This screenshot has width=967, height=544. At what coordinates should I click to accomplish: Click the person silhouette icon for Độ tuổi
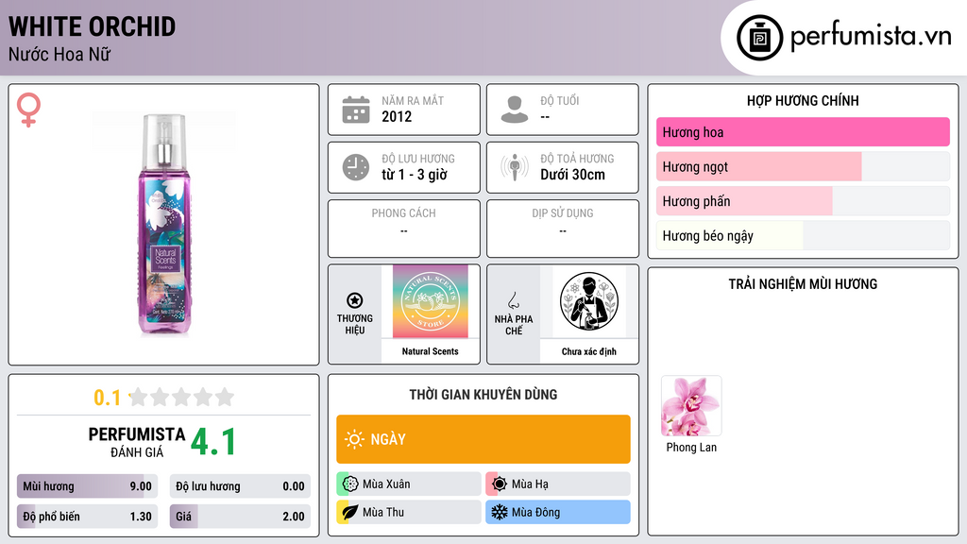(515, 110)
